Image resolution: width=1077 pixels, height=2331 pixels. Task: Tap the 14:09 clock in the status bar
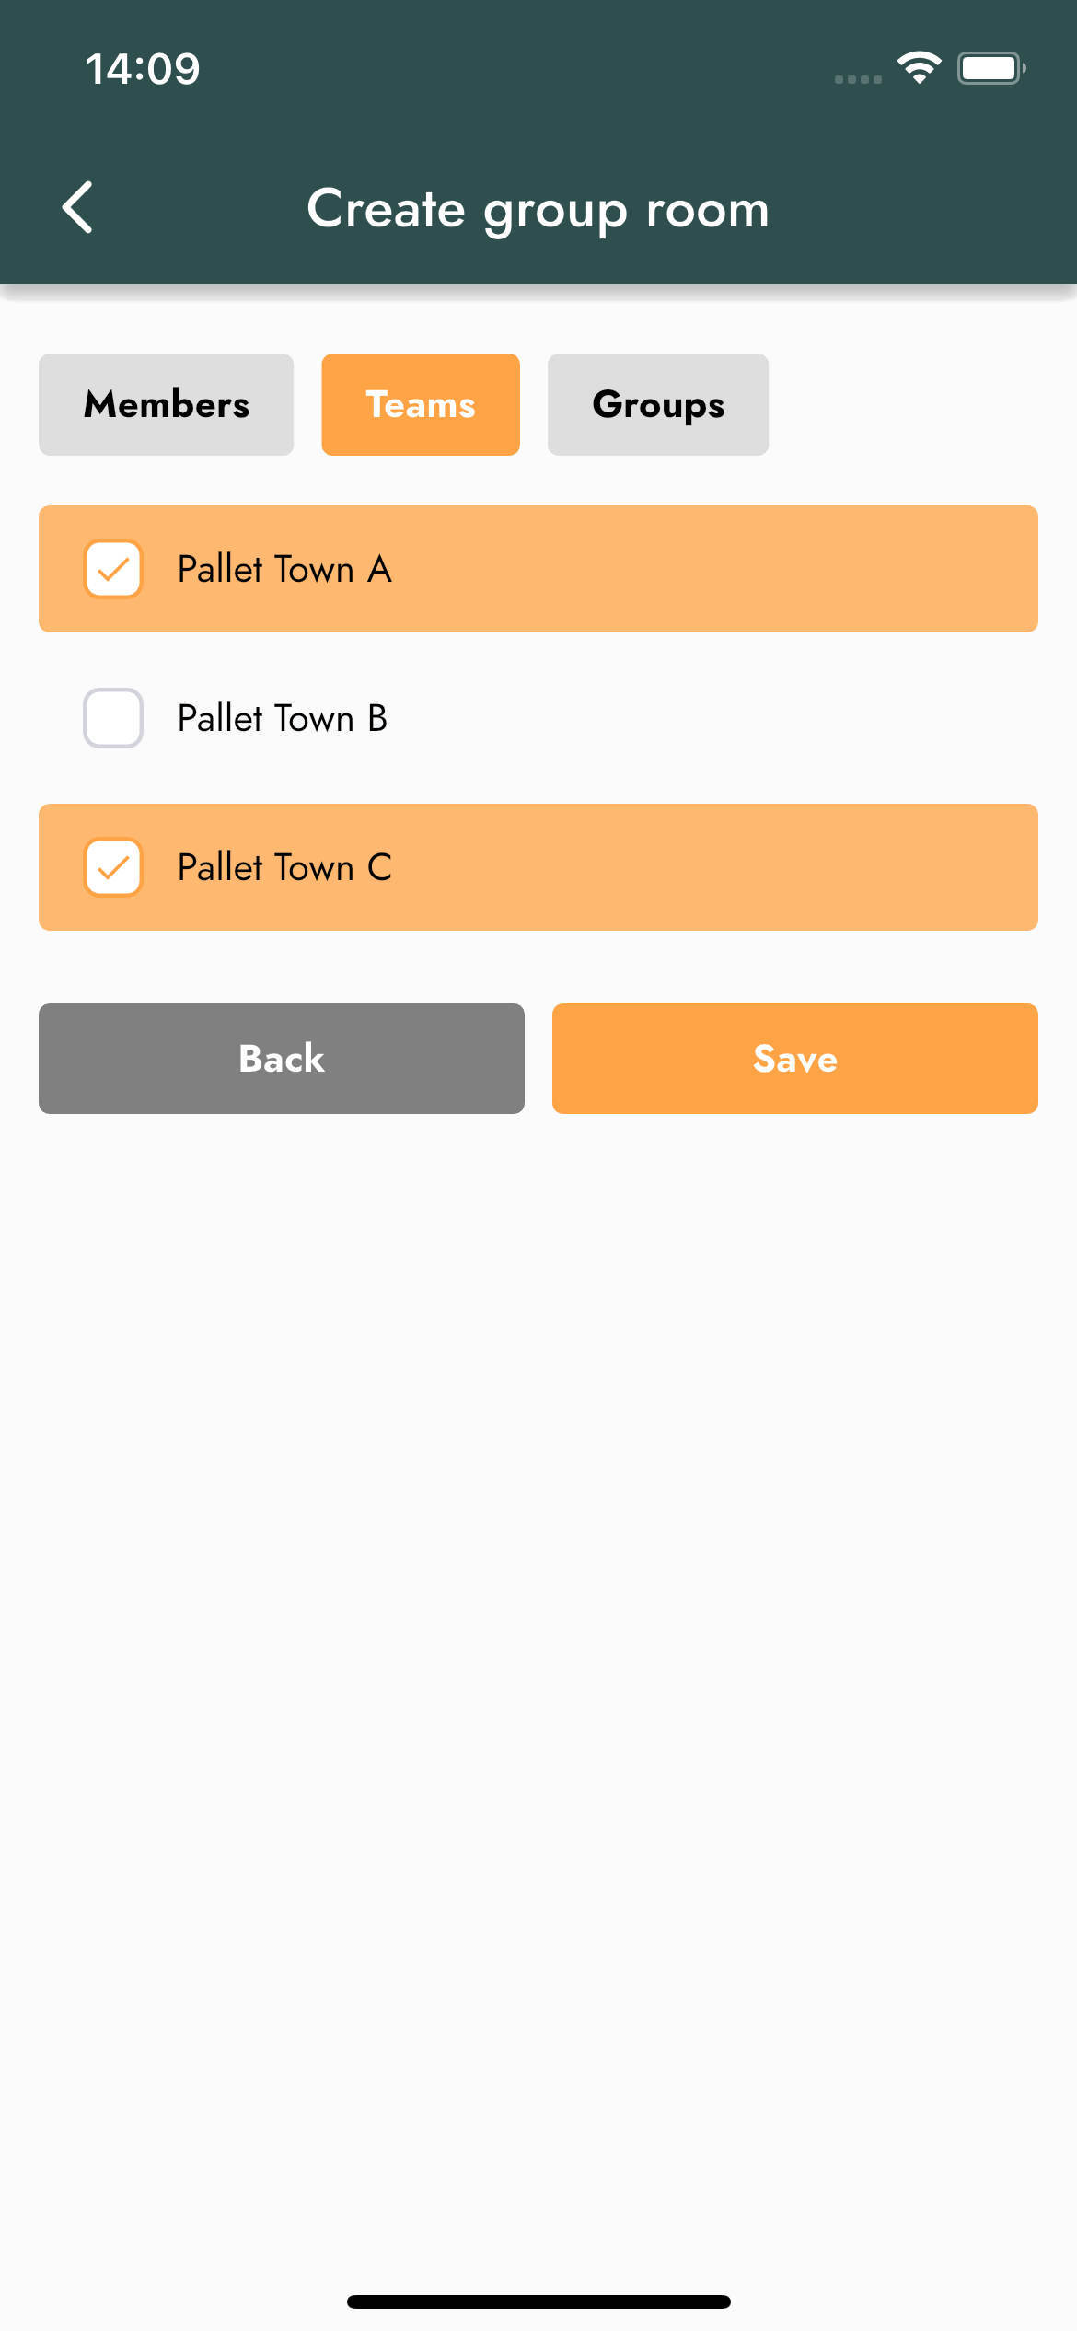143,69
